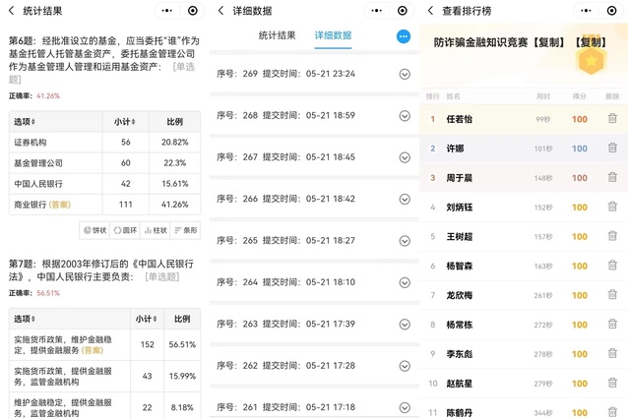628x419 pixels.
Task: Tap back arrow on 查看排行榜 page
Action: [x=429, y=11]
